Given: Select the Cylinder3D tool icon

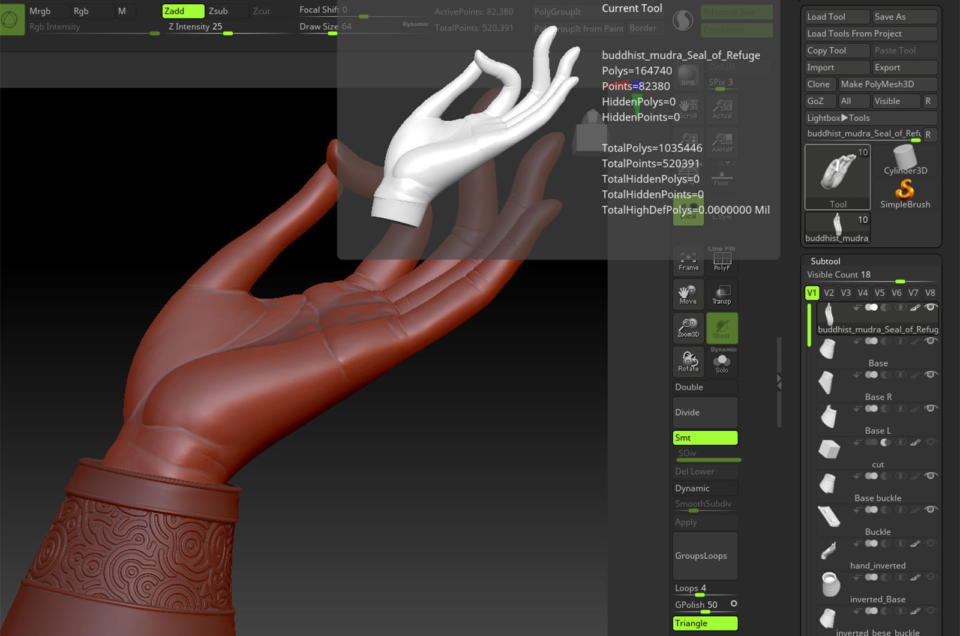Looking at the screenshot, I should pyautogui.click(x=905, y=160).
